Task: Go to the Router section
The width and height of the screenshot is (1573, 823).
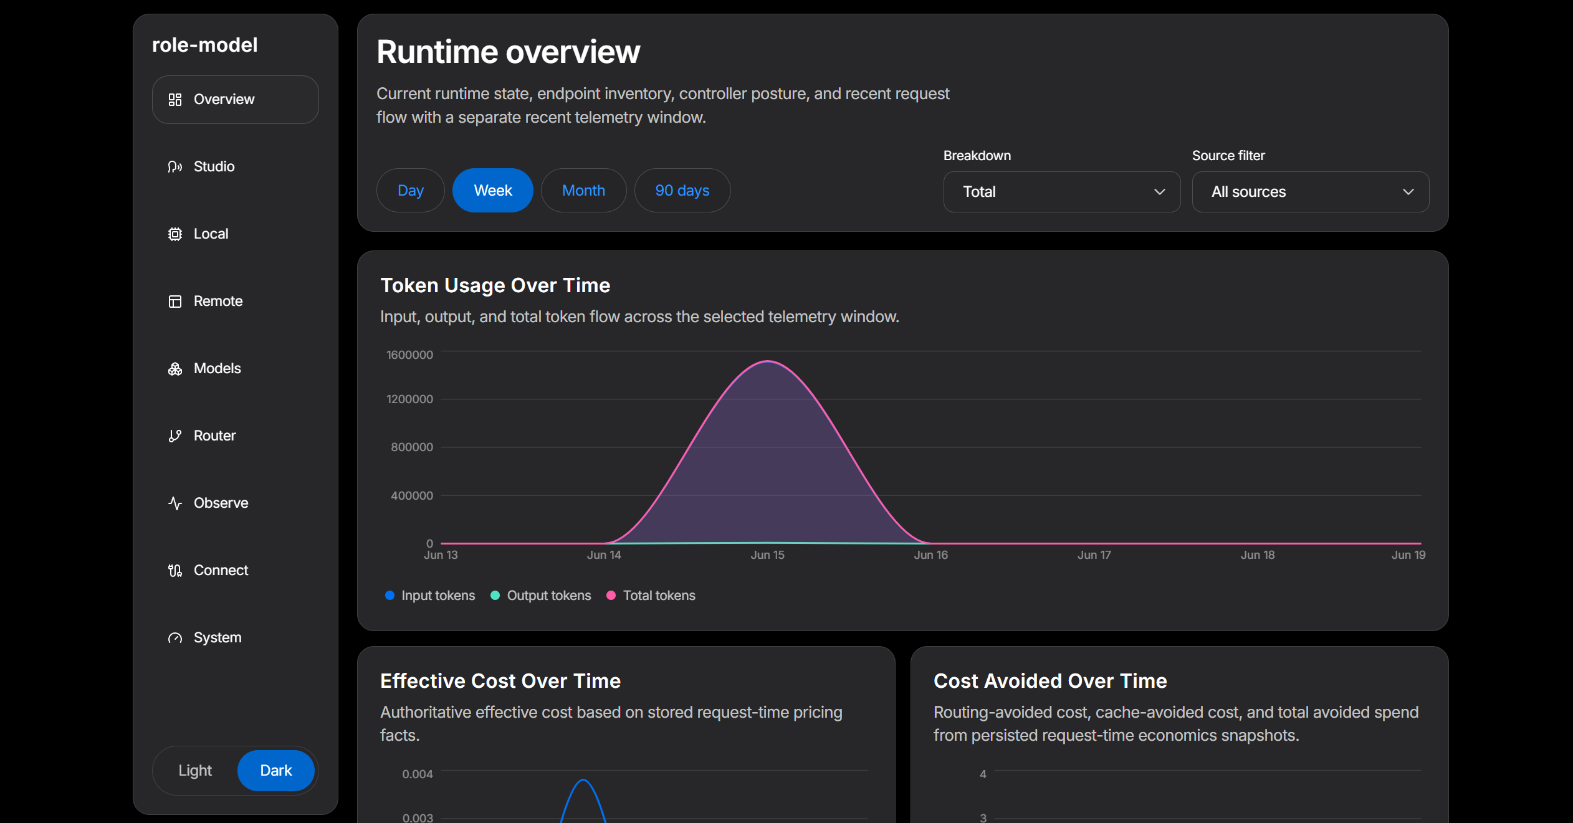Action: (x=236, y=436)
